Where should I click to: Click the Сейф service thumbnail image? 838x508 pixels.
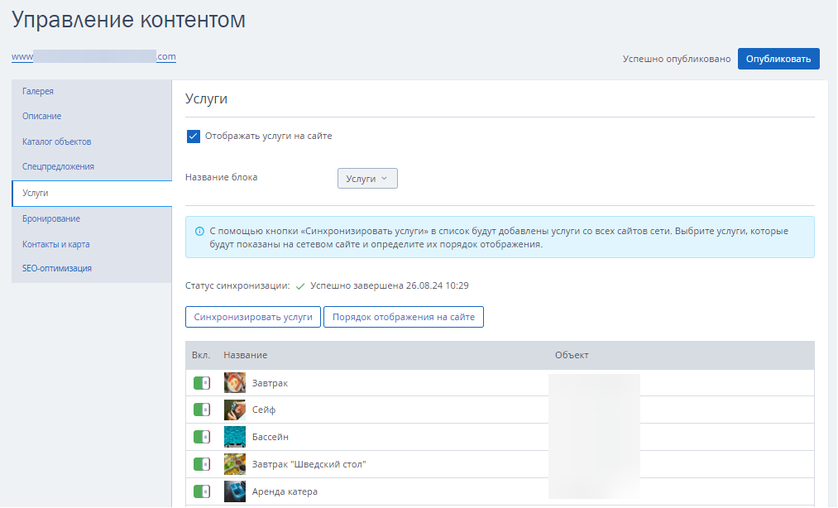(235, 410)
